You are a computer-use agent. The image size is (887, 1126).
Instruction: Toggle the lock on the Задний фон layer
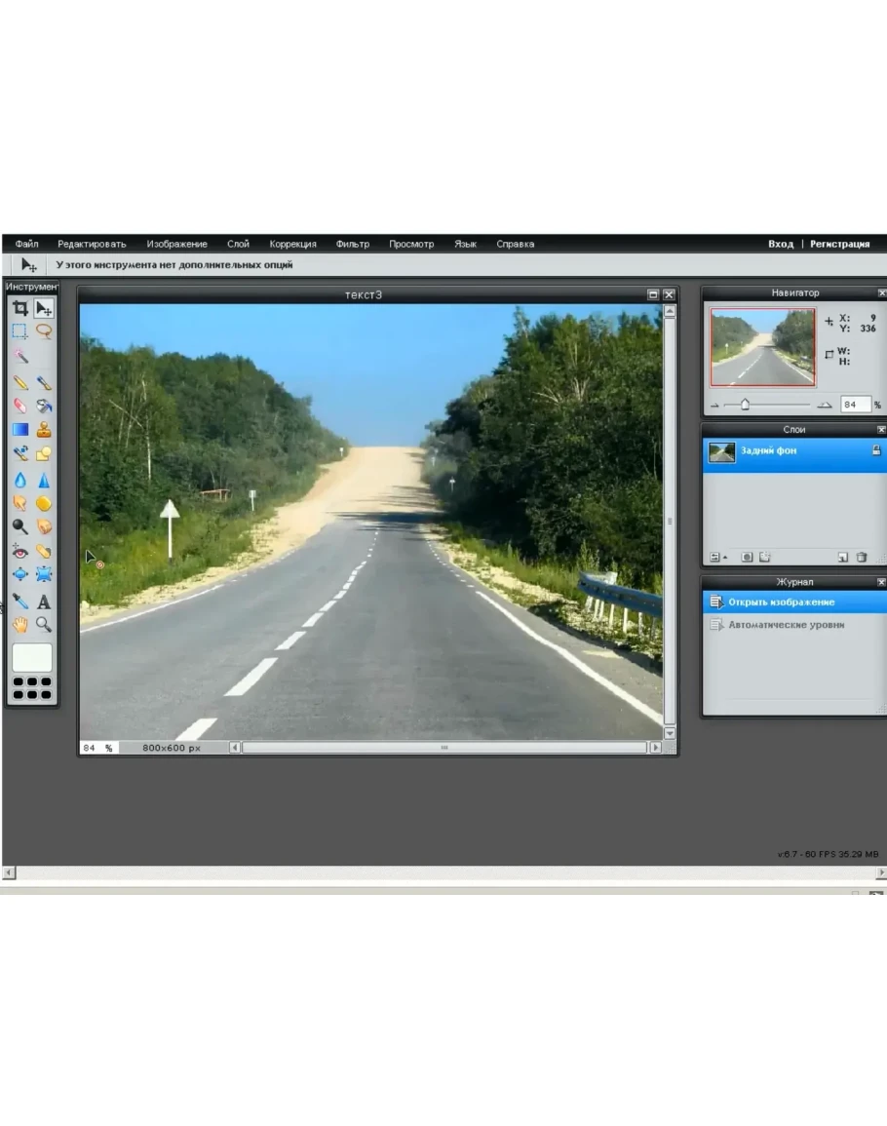[874, 451]
